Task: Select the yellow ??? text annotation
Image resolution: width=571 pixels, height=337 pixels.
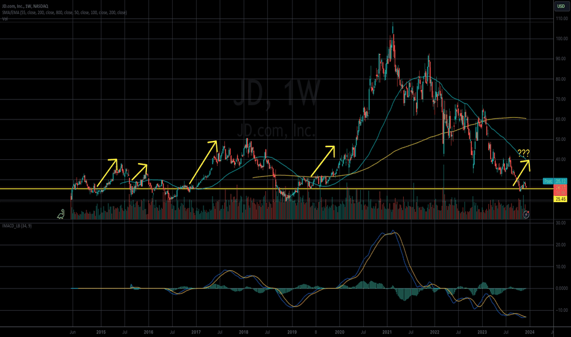Action: coord(523,153)
